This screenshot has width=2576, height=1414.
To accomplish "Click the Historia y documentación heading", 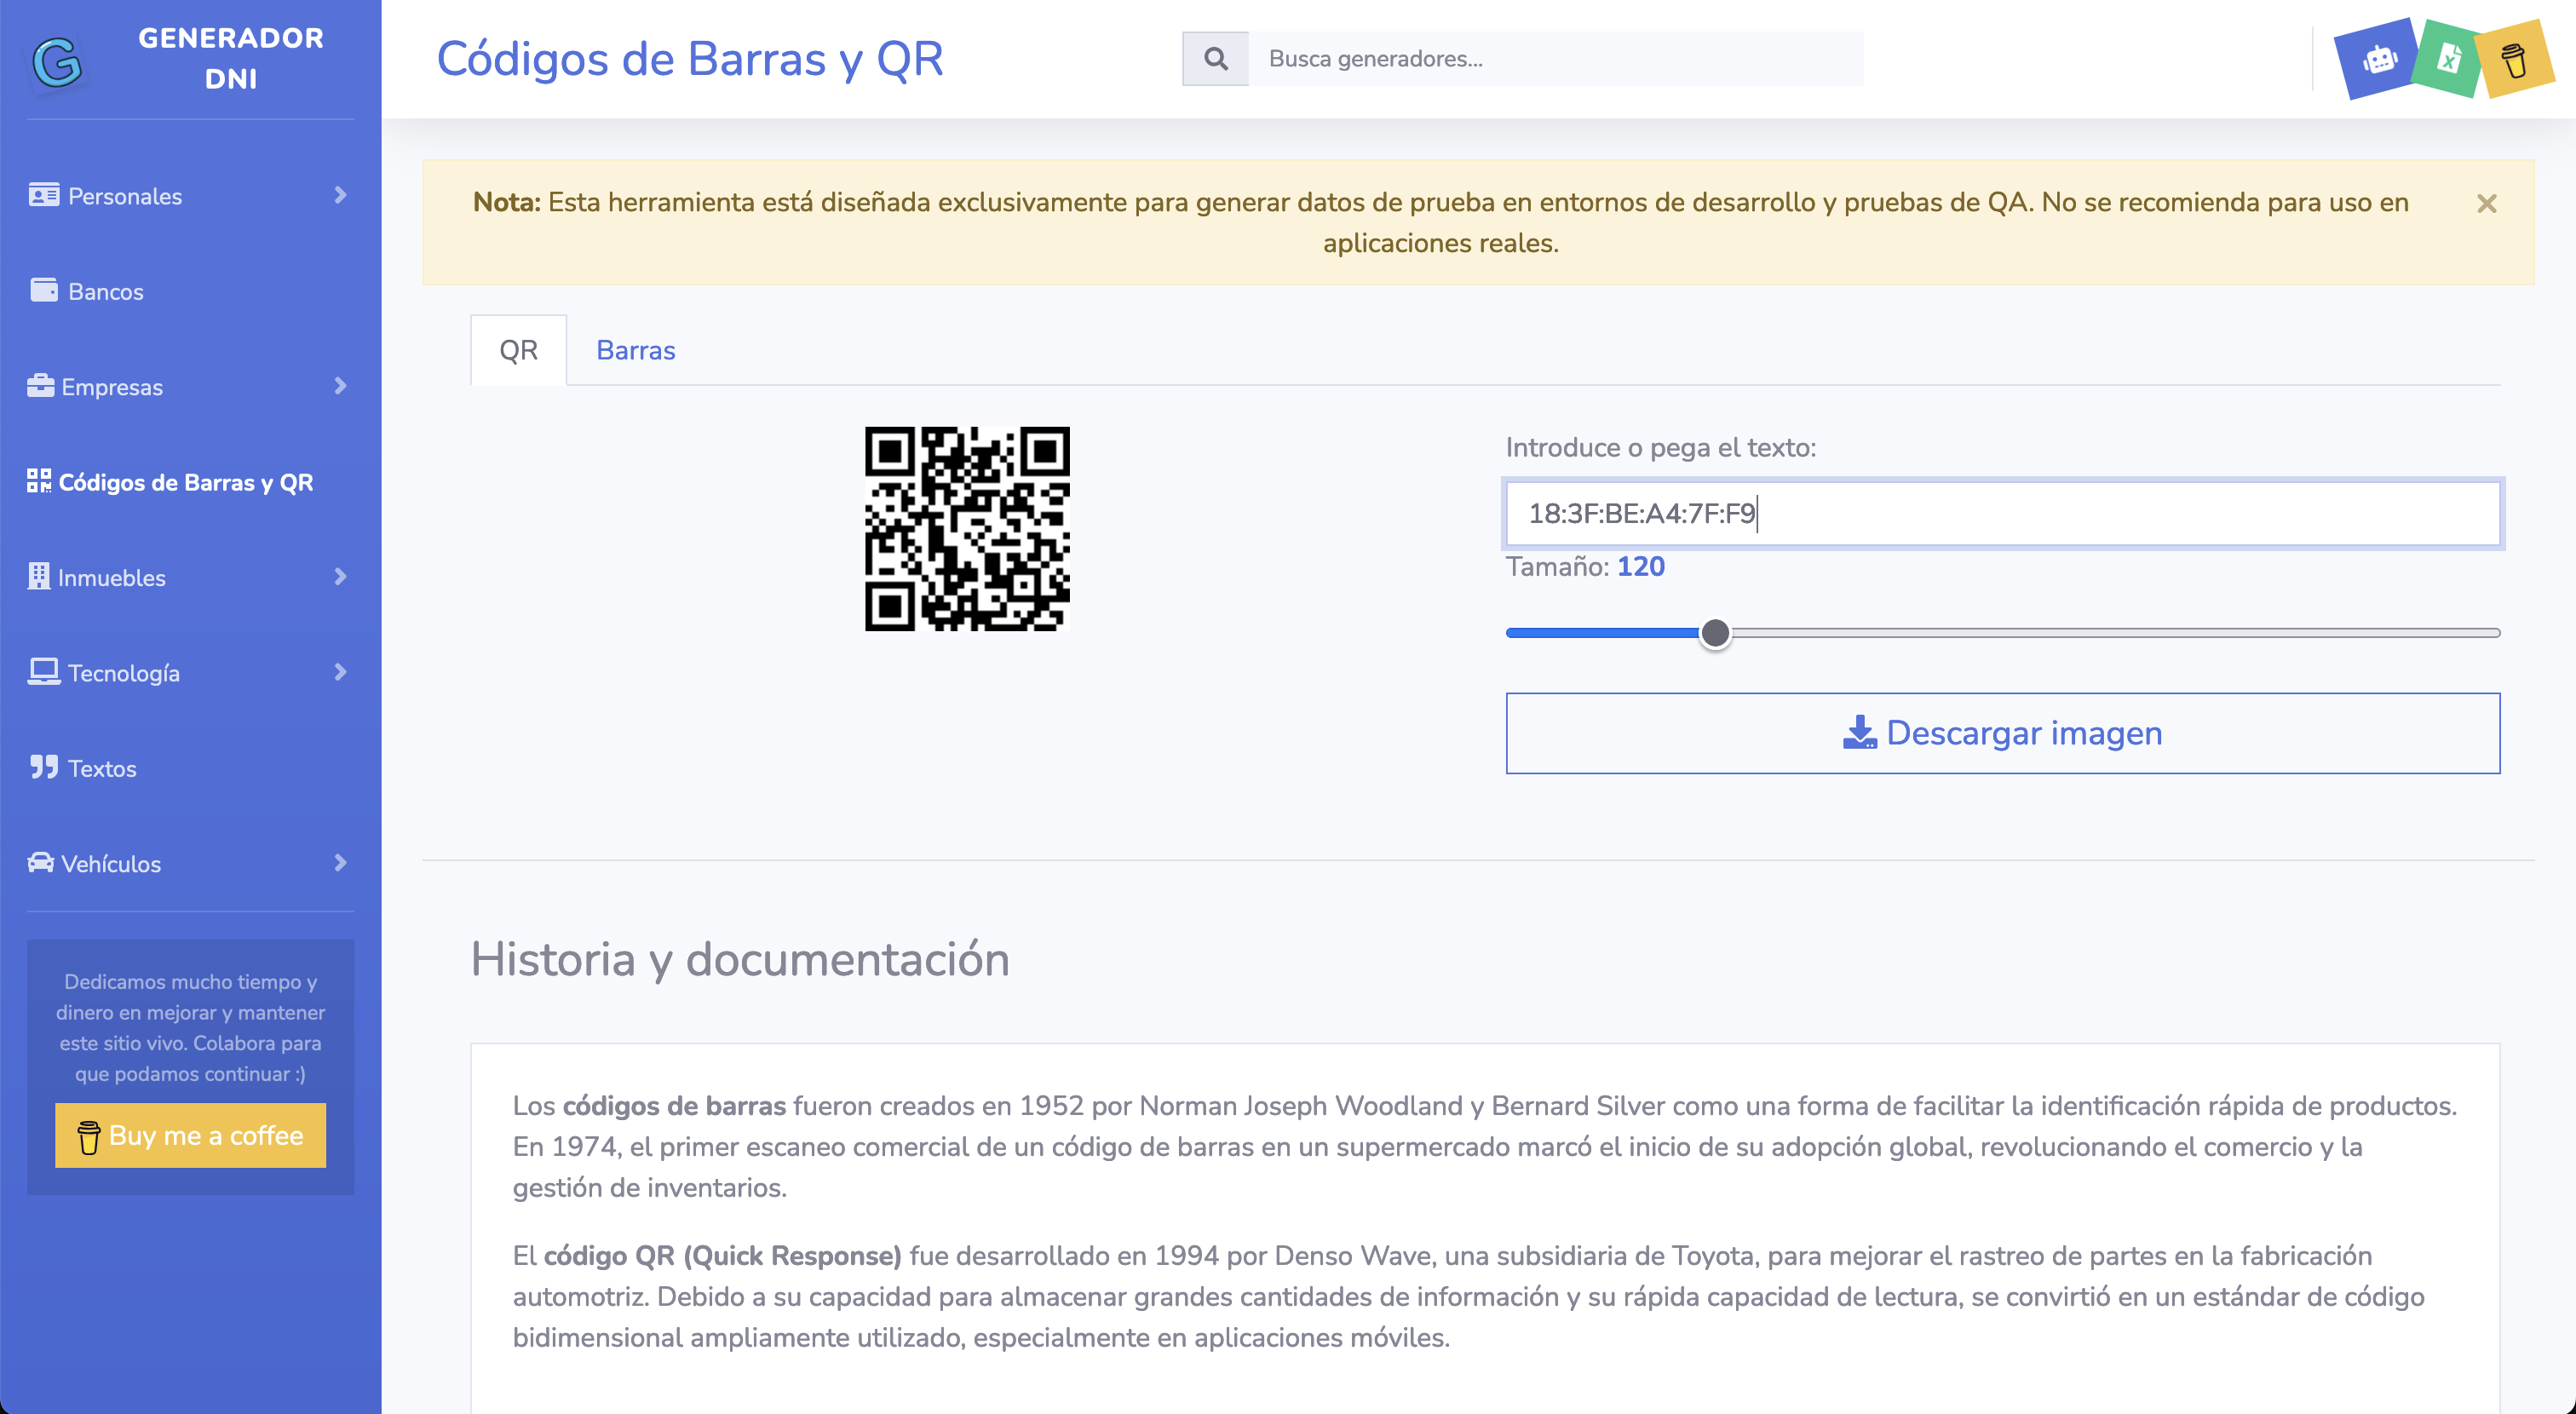I will click(x=740, y=958).
